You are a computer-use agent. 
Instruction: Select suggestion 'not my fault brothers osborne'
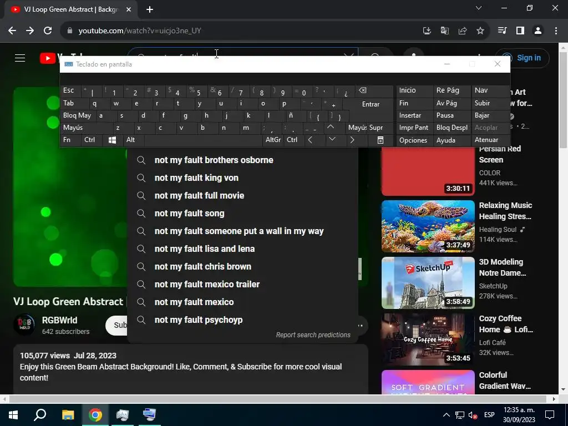243,160
